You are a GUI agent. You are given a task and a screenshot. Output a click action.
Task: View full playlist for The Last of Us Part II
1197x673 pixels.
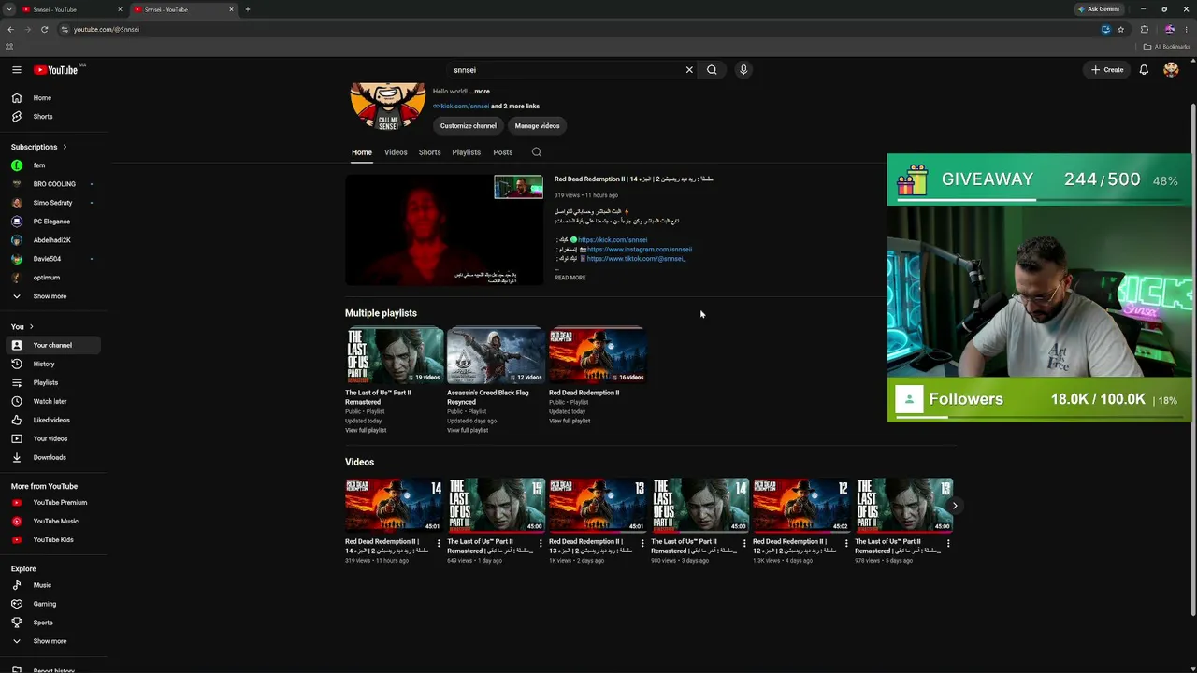pos(366,430)
